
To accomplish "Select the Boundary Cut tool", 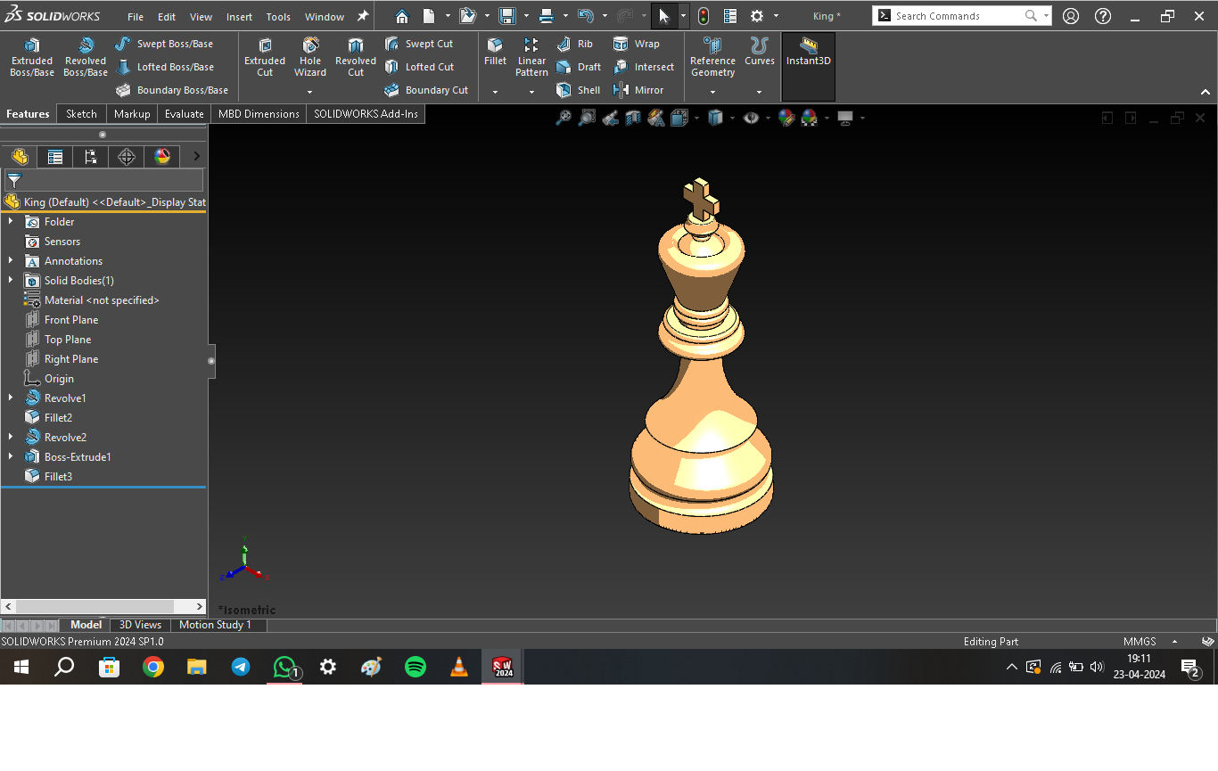I will coord(425,90).
